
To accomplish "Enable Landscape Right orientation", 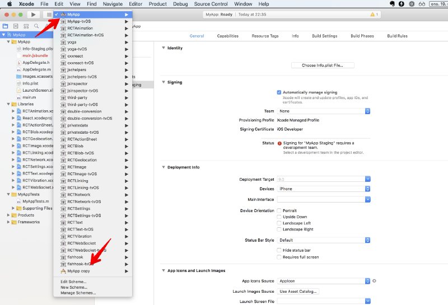I will pos(279,229).
